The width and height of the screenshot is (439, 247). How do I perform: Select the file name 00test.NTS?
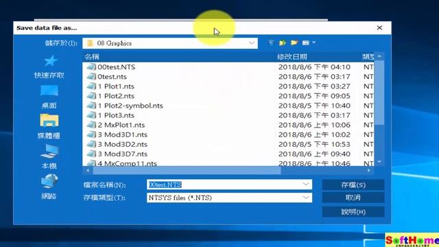[x=117, y=67]
